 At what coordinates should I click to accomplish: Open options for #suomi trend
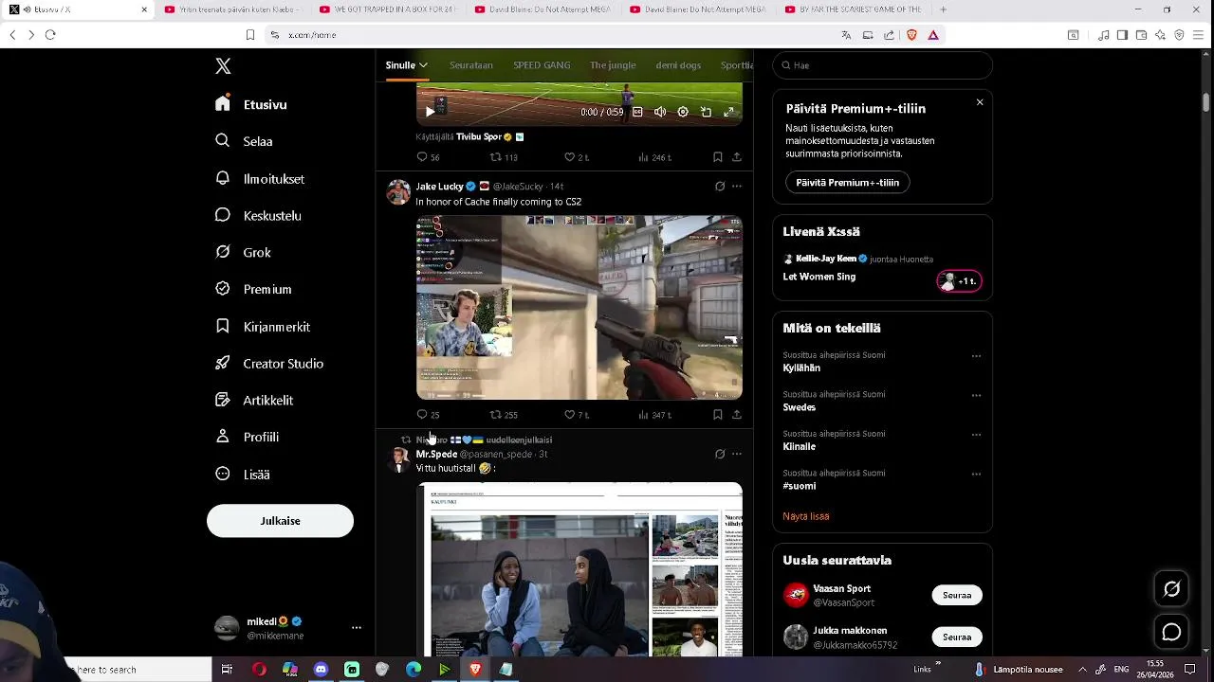point(976,474)
